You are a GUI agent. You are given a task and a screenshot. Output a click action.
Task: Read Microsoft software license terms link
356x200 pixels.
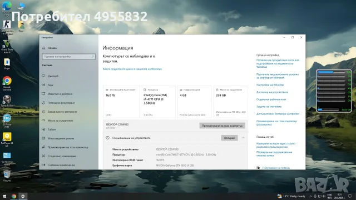(x=278, y=76)
